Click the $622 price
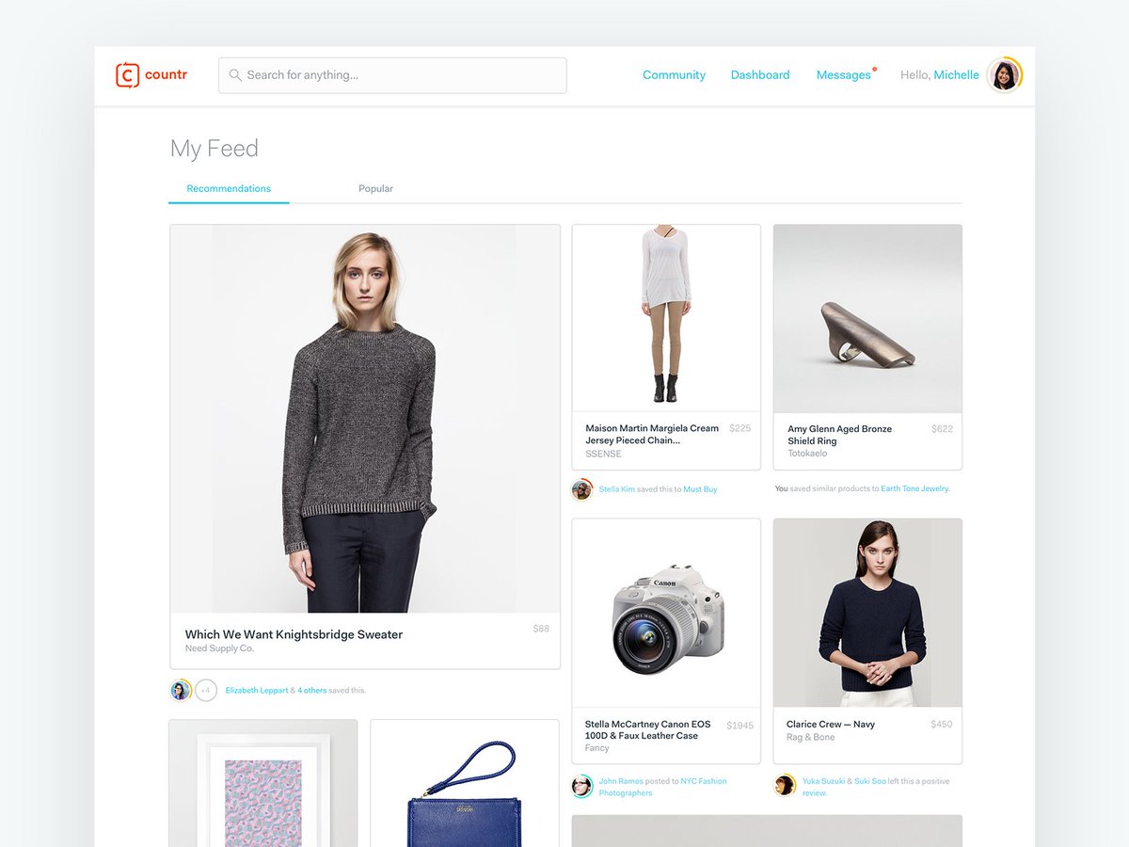Screen dimensions: 1129x847 click(x=942, y=428)
